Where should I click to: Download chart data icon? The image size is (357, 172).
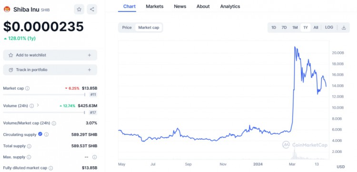click(x=344, y=28)
